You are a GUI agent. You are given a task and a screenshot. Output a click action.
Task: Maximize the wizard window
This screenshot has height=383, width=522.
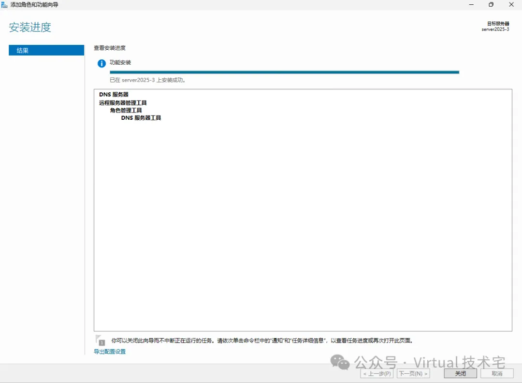click(491, 5)
